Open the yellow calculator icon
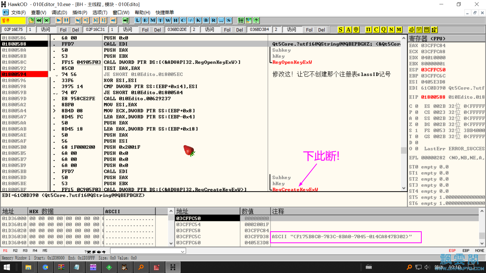The image size is (486, 273). point(427,30)
